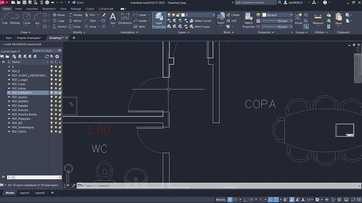The width and height of the screenshot is (362, 203).
Task: Activate the Move command
Action: pos(59,15)
